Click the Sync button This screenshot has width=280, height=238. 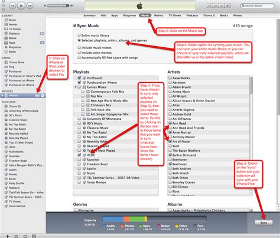[x=264, y=223]
